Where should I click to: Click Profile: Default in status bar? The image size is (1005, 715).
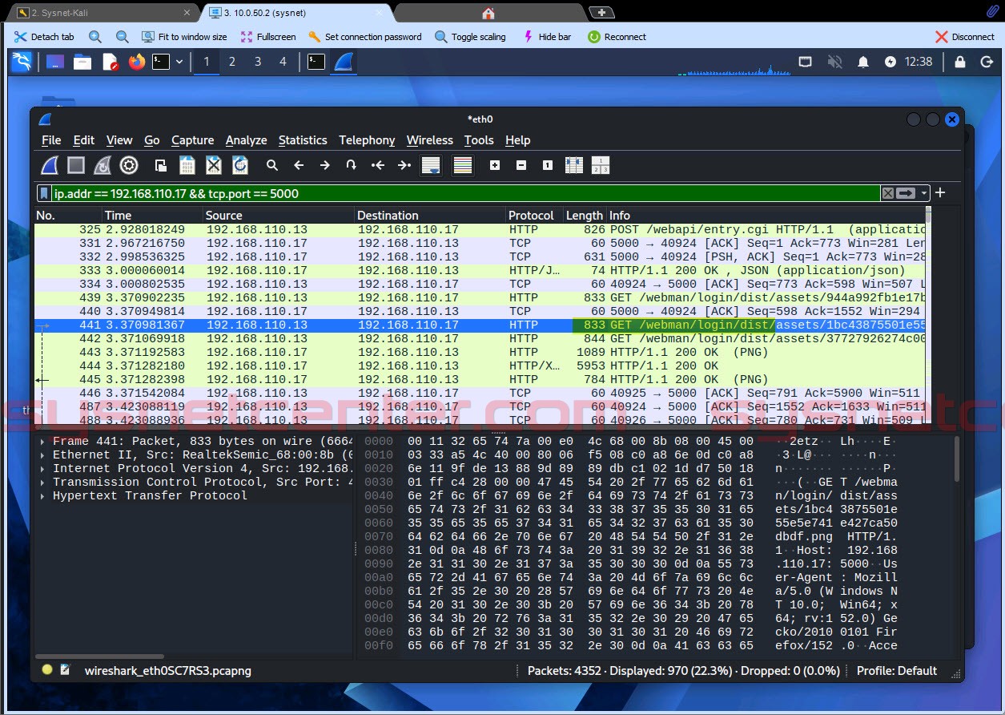(896, 670)
